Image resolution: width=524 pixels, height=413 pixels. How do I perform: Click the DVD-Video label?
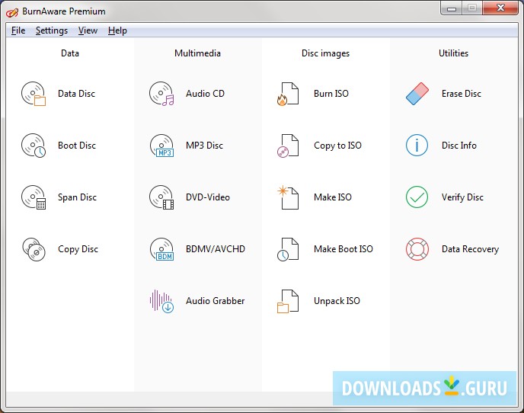tap(208, 197)
